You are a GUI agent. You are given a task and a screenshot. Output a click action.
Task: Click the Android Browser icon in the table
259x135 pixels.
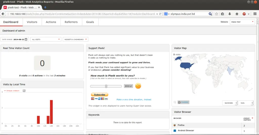(x=175, y=130)
